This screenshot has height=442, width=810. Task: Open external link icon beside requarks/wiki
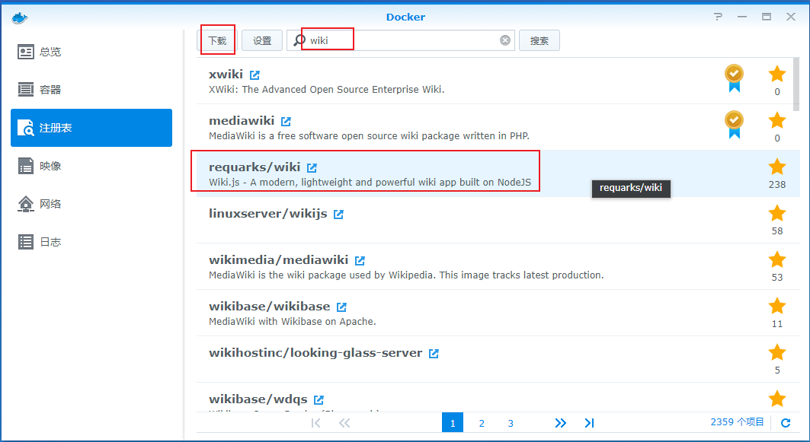point(312,168)
